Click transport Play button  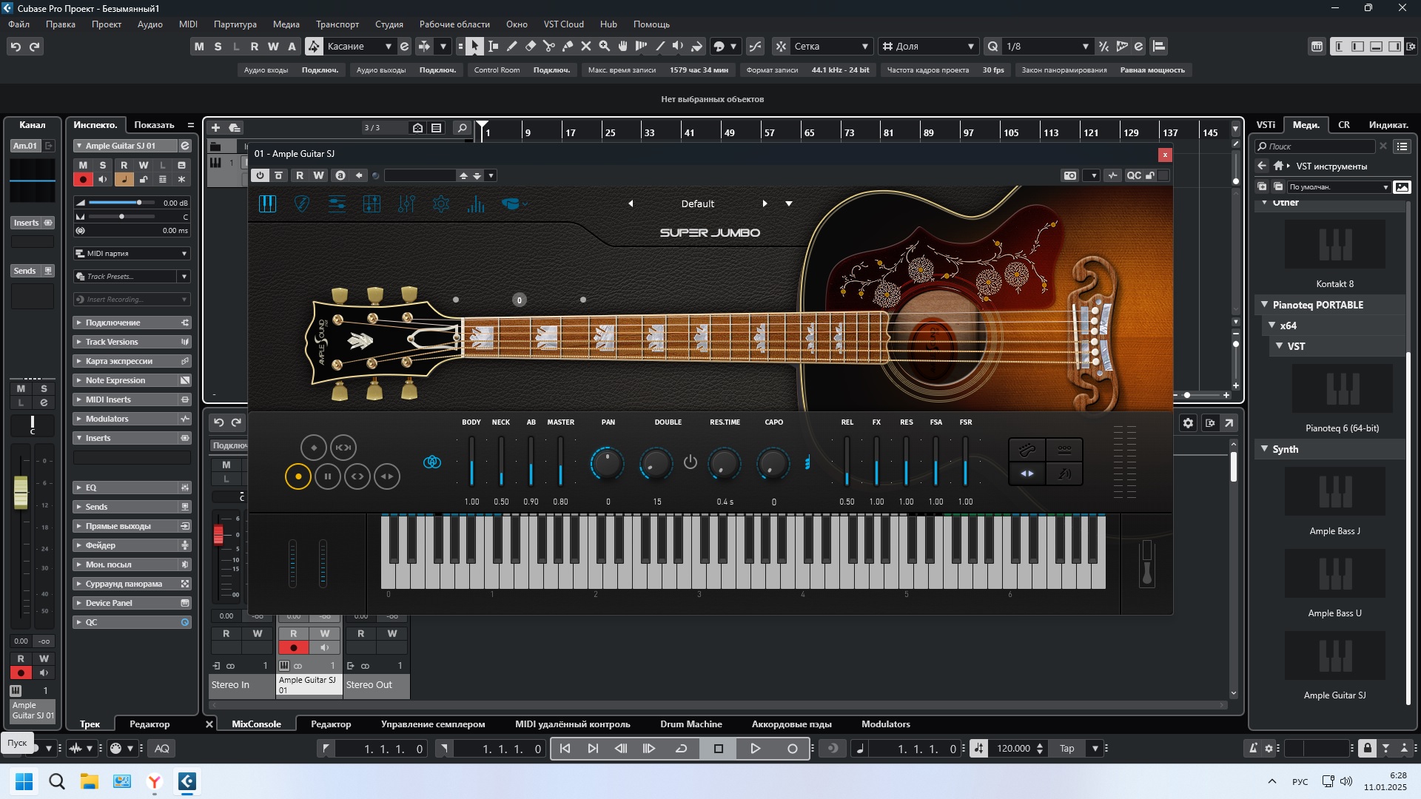[755, 748]
